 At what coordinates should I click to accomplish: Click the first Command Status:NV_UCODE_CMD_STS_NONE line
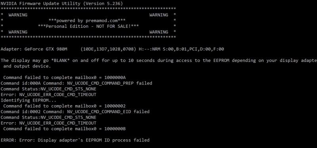[48, 89]
